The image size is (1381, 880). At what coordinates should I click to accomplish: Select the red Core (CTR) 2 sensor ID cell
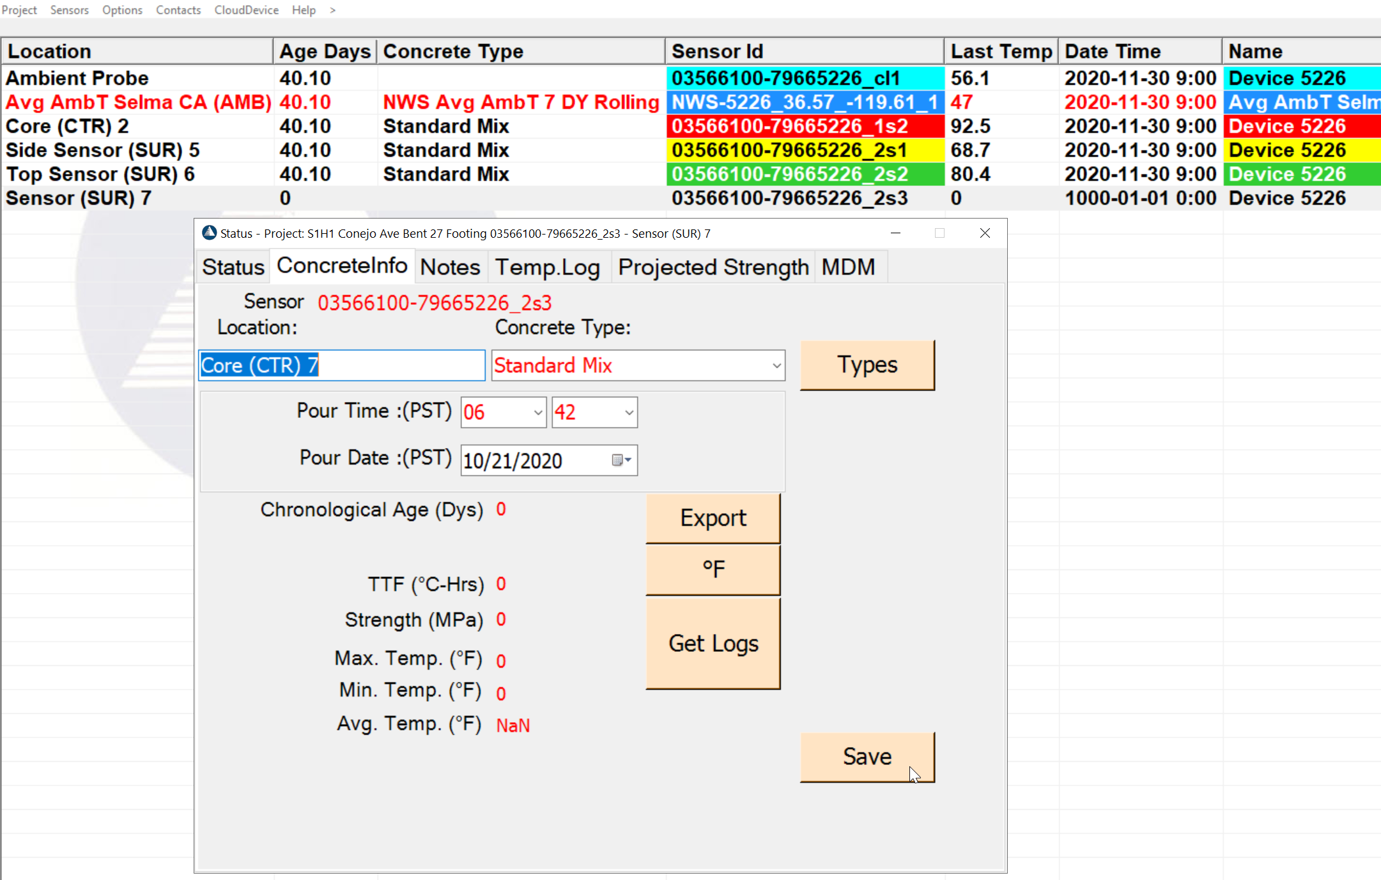pyautogui.click(x=805, y=127)
